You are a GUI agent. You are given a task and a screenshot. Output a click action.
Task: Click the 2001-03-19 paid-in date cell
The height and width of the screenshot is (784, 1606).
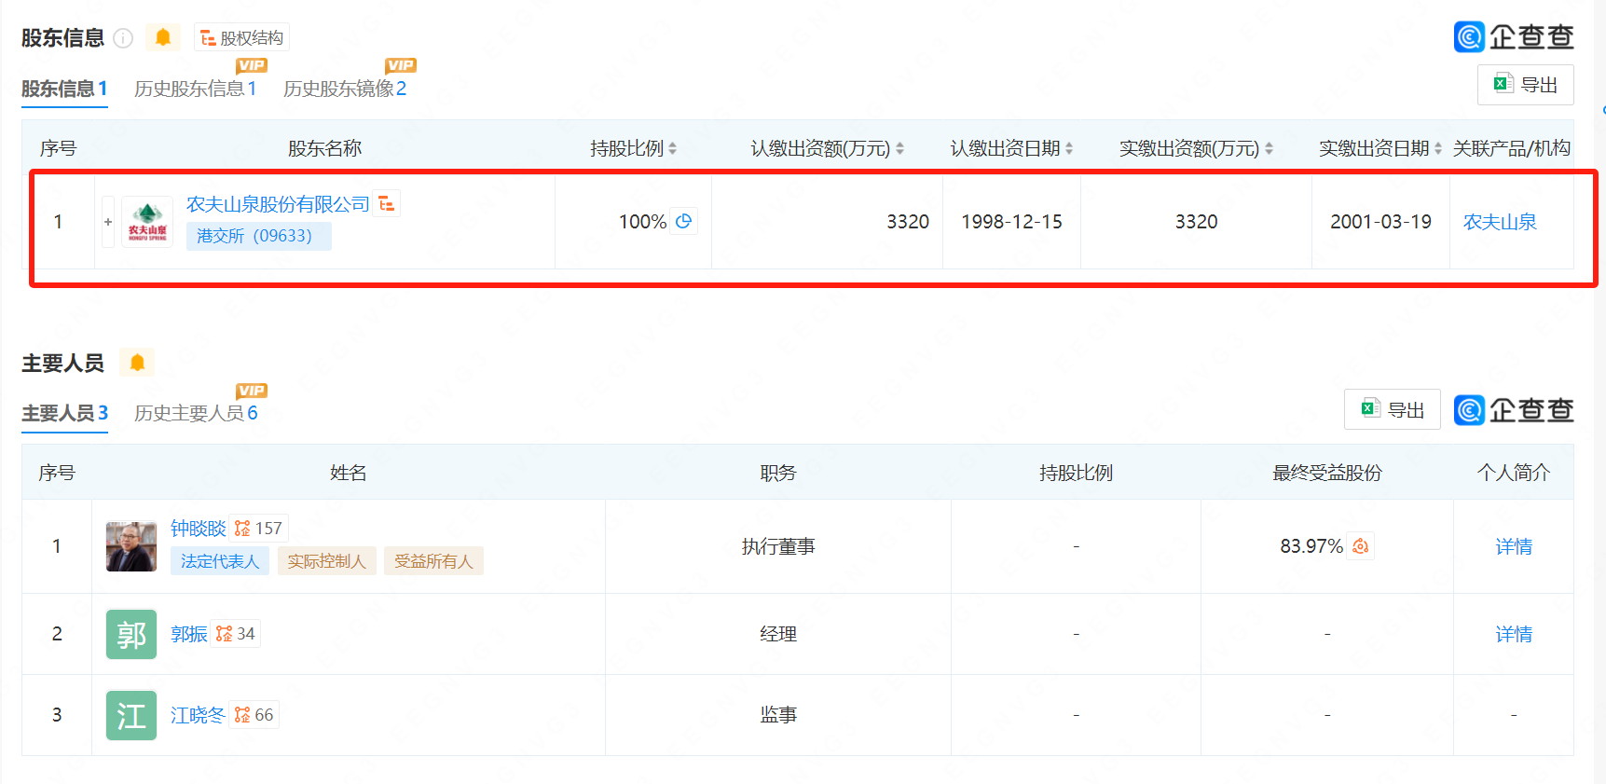[x=1380, y=222]
